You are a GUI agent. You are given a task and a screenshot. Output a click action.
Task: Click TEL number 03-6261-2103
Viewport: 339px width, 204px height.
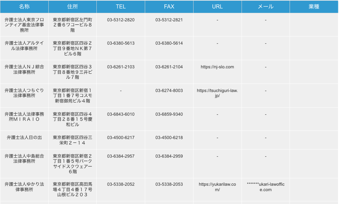pos(121,67)
